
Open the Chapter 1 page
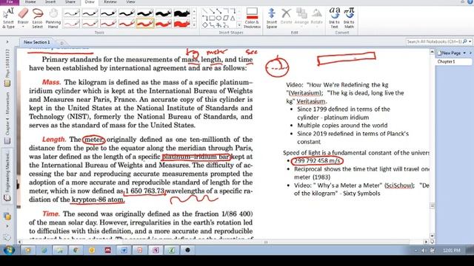point(453,61)
